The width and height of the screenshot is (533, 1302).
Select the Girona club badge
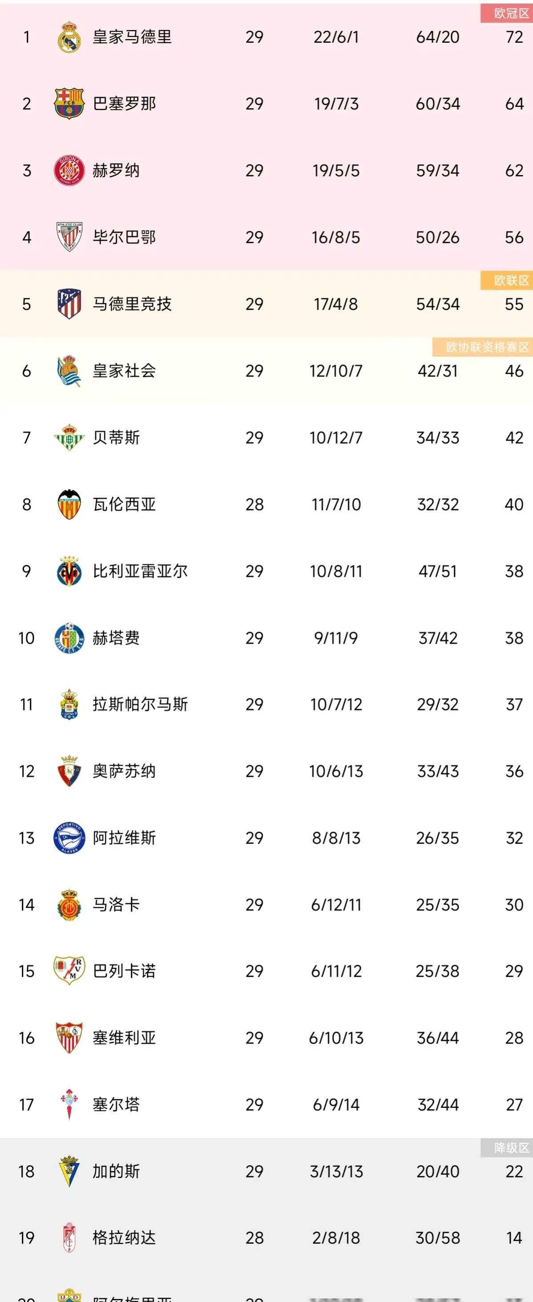[x=69, y=170]
